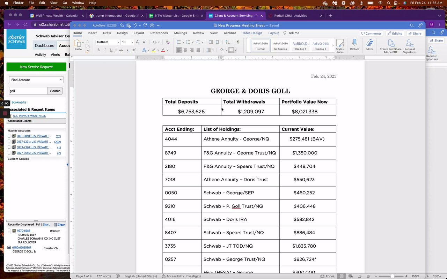Open the table Borders dropdown
Viewport: 447px width, 279px height.
(x=236, y=50)
